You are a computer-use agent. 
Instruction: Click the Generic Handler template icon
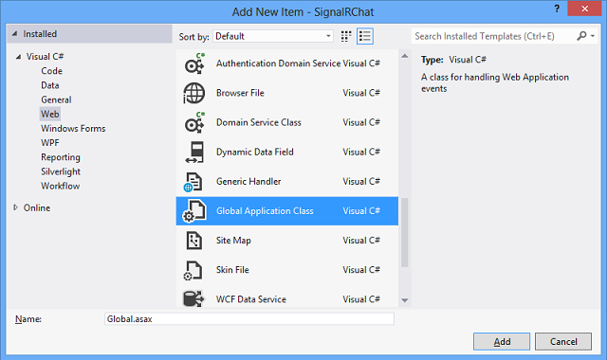[x=193, y=182]
